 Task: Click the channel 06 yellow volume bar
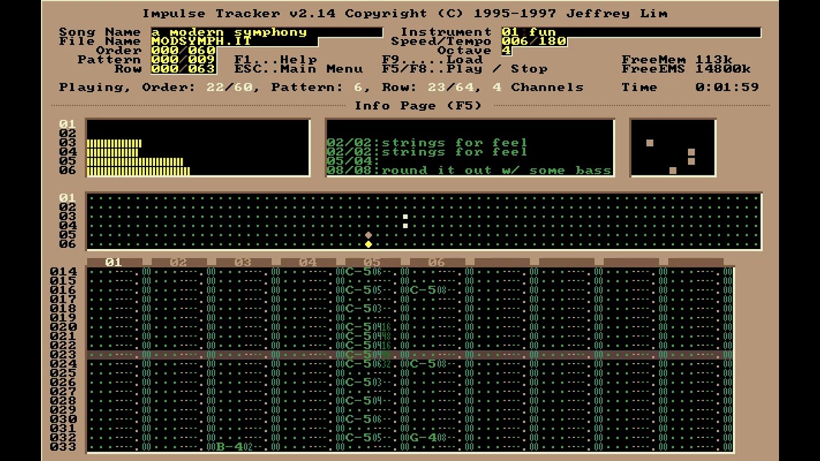pos(138,171)
